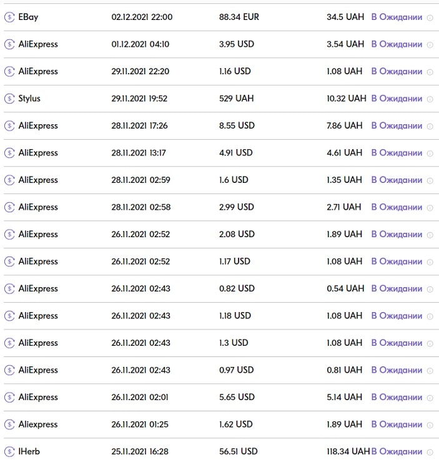Open the IHerb store entry
This screenshot has height=465, width=439.
coord(29,451)
